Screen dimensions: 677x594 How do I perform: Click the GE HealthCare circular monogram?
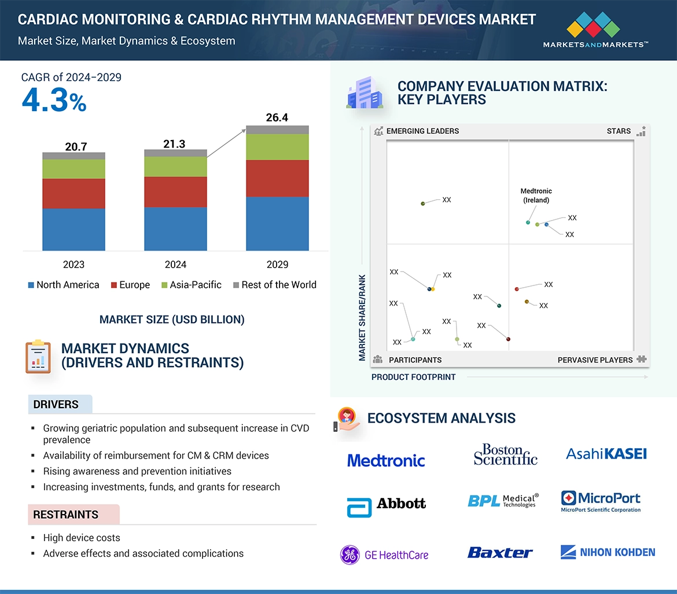click(x=349, y=555)
